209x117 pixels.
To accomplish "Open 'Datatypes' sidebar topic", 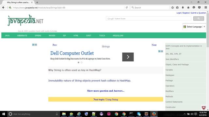I will click(x=170, y=75).
